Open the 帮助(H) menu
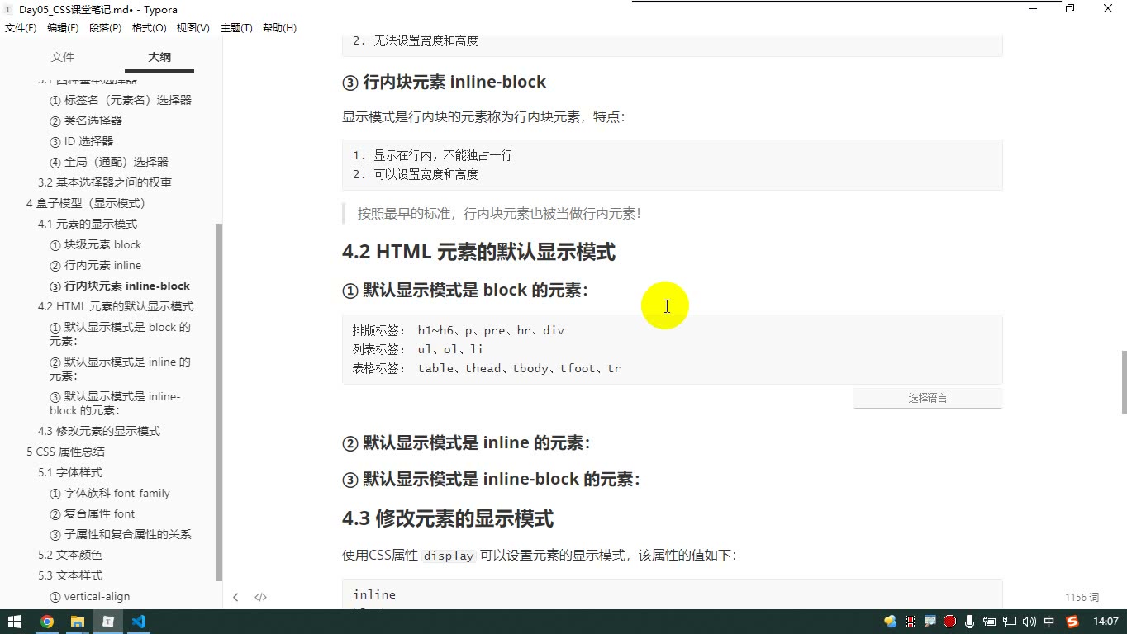1127x634 pixels. 279,28
